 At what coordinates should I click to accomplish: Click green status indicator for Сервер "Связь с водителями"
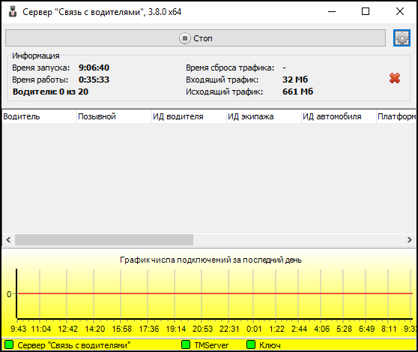point(9,344)
